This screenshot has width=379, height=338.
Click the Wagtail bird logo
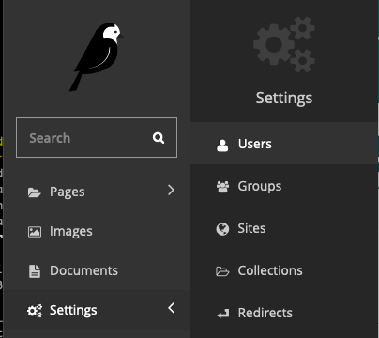coord(97,57)
